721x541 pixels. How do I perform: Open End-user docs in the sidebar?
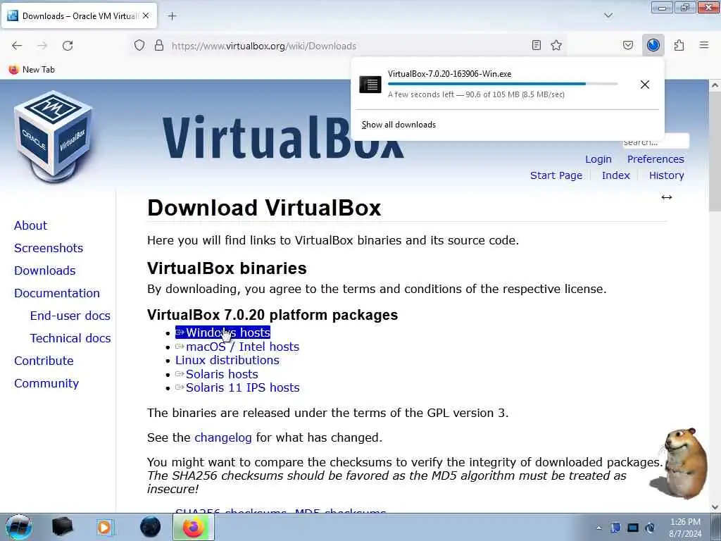coord(70,316)
